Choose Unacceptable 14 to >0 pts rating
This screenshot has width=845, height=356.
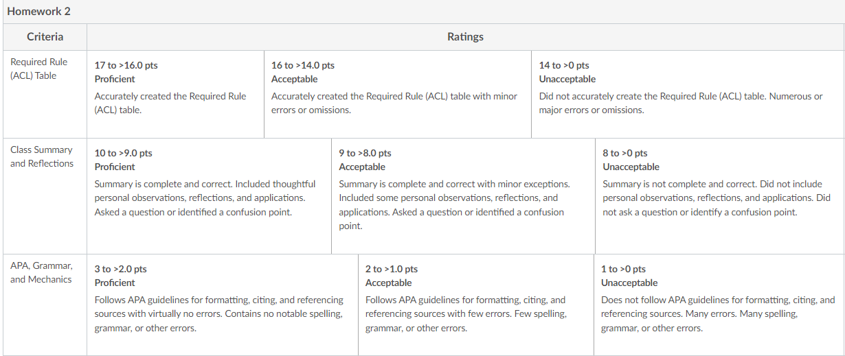tap(688, 93)
